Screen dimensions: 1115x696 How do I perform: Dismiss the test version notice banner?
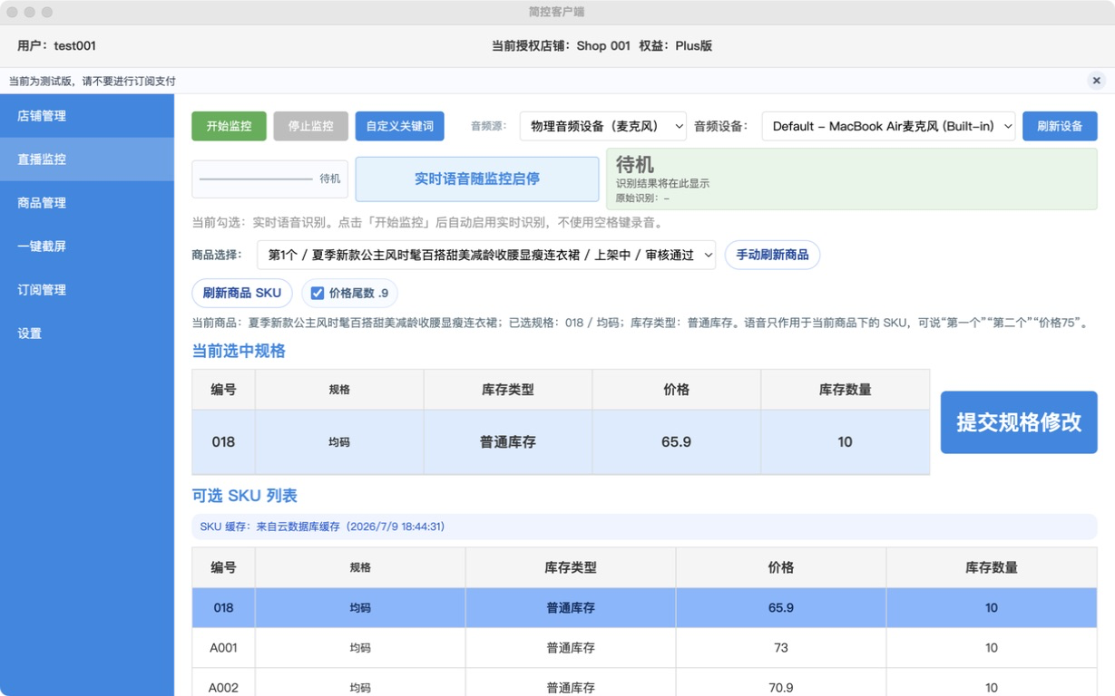click(1096, 81)
